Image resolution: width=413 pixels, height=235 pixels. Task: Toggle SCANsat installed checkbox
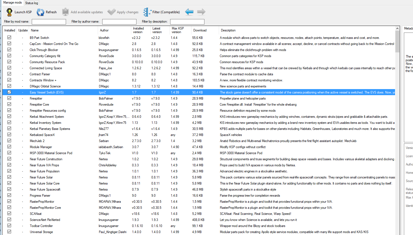point(9,213)
